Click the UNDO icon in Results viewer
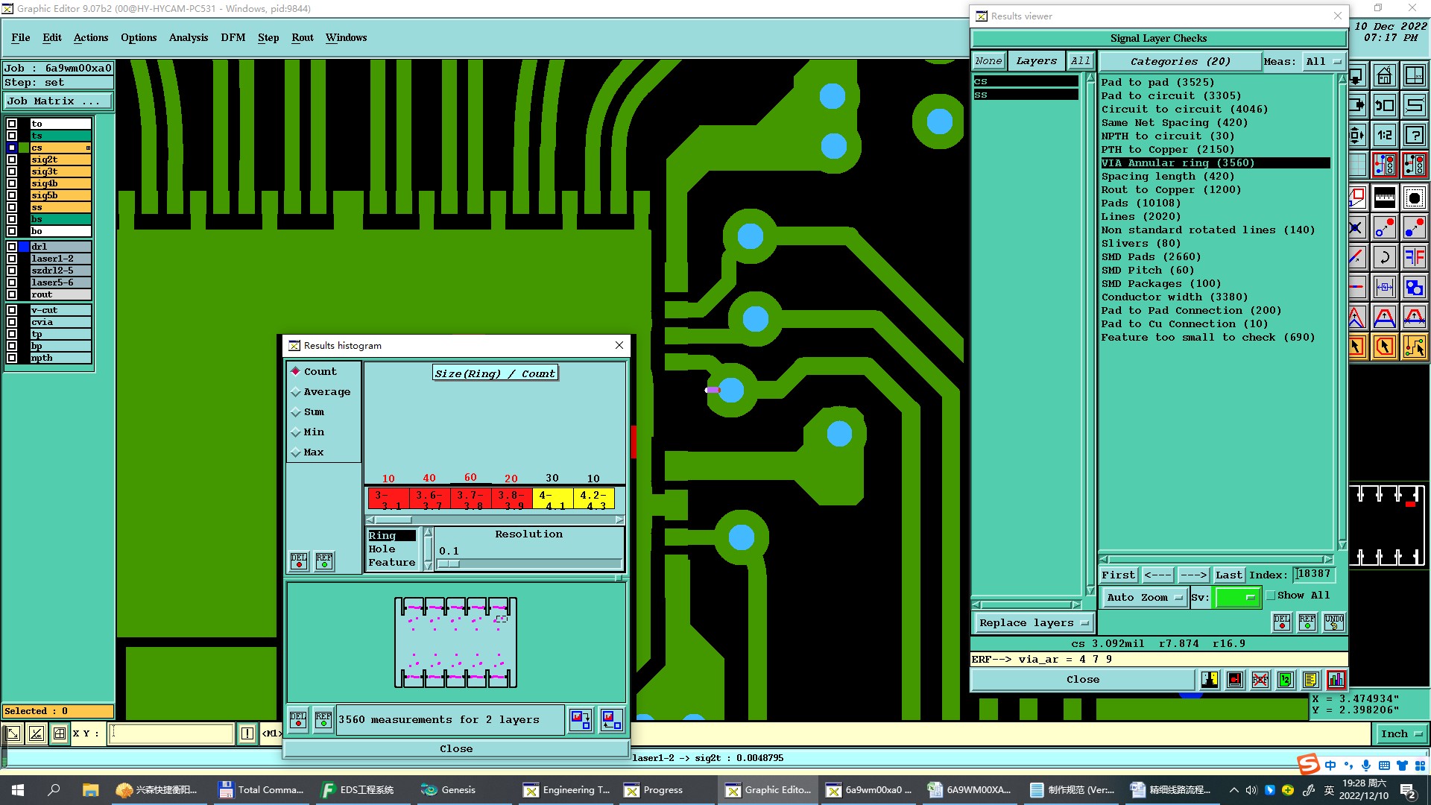This screenshot has height=805, width=1431. click(x=1334, y=622)
